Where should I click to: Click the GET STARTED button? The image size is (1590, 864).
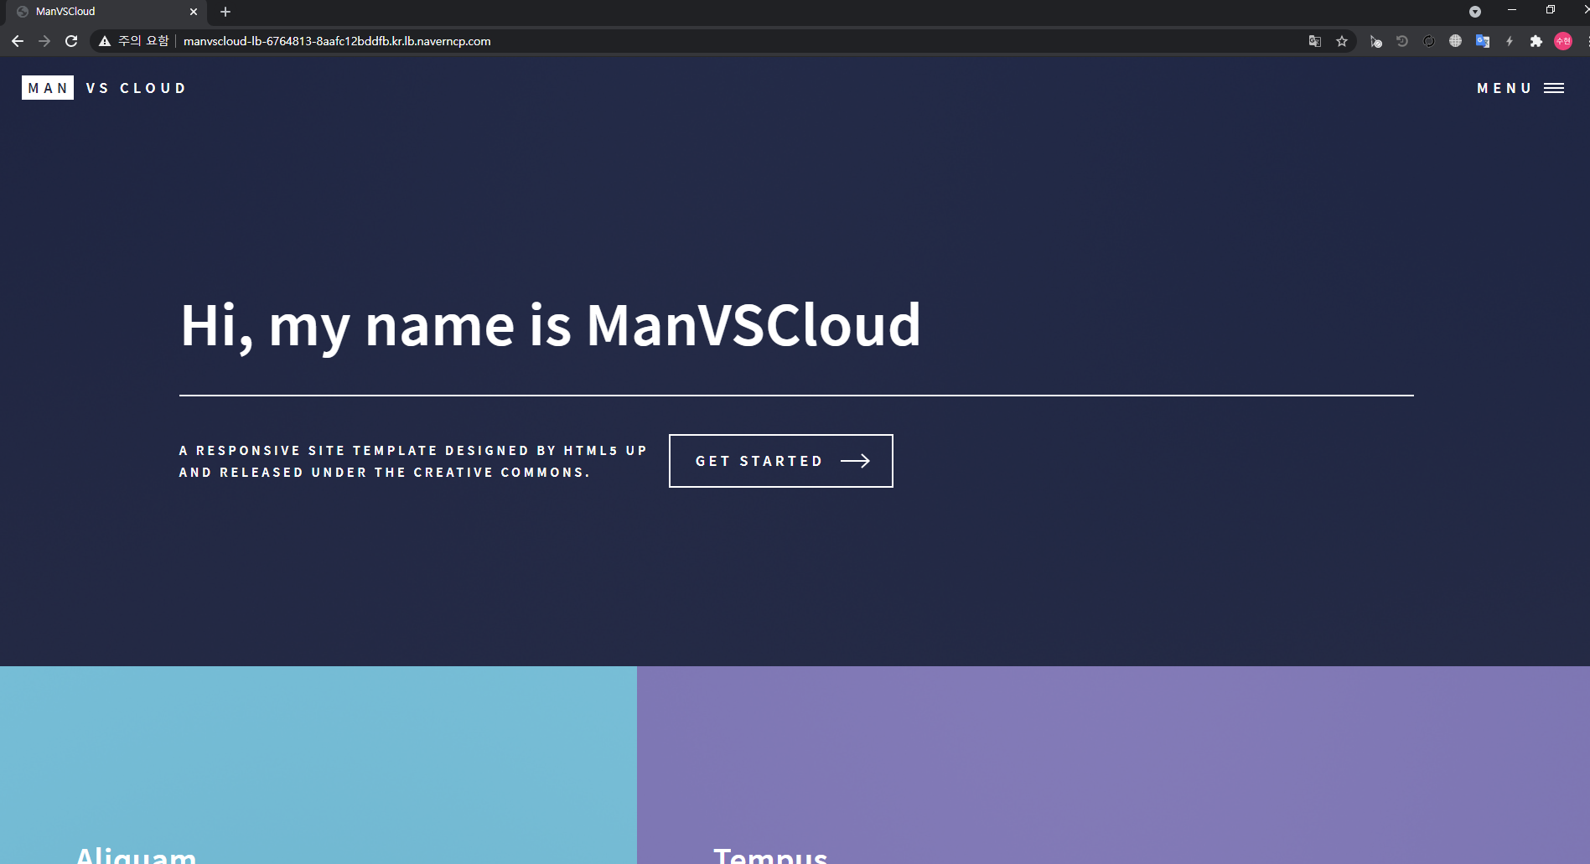[x=780, y=460]
